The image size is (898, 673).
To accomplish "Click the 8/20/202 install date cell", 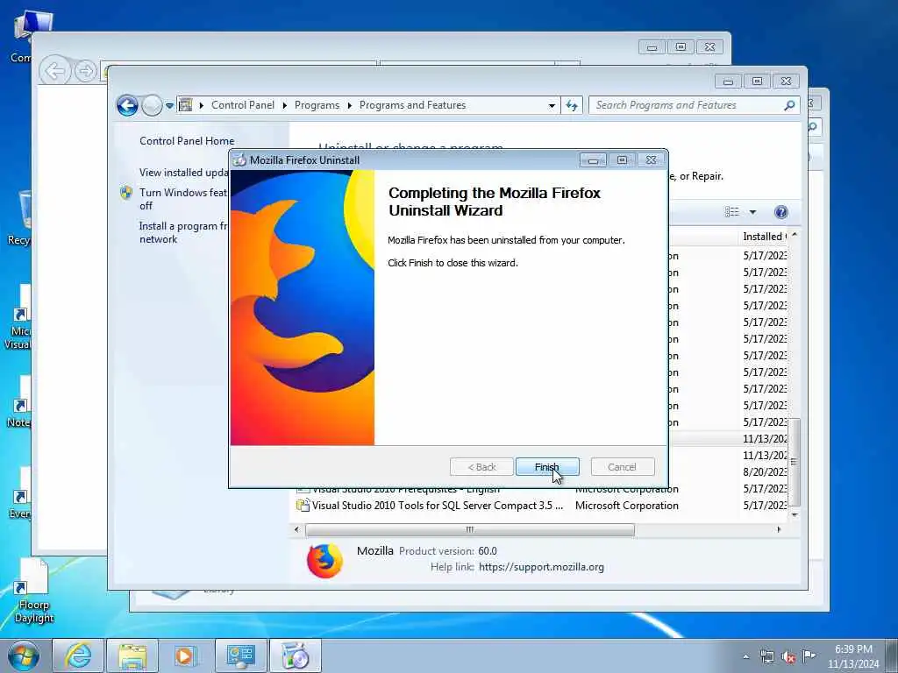I will tap(765, 472).
